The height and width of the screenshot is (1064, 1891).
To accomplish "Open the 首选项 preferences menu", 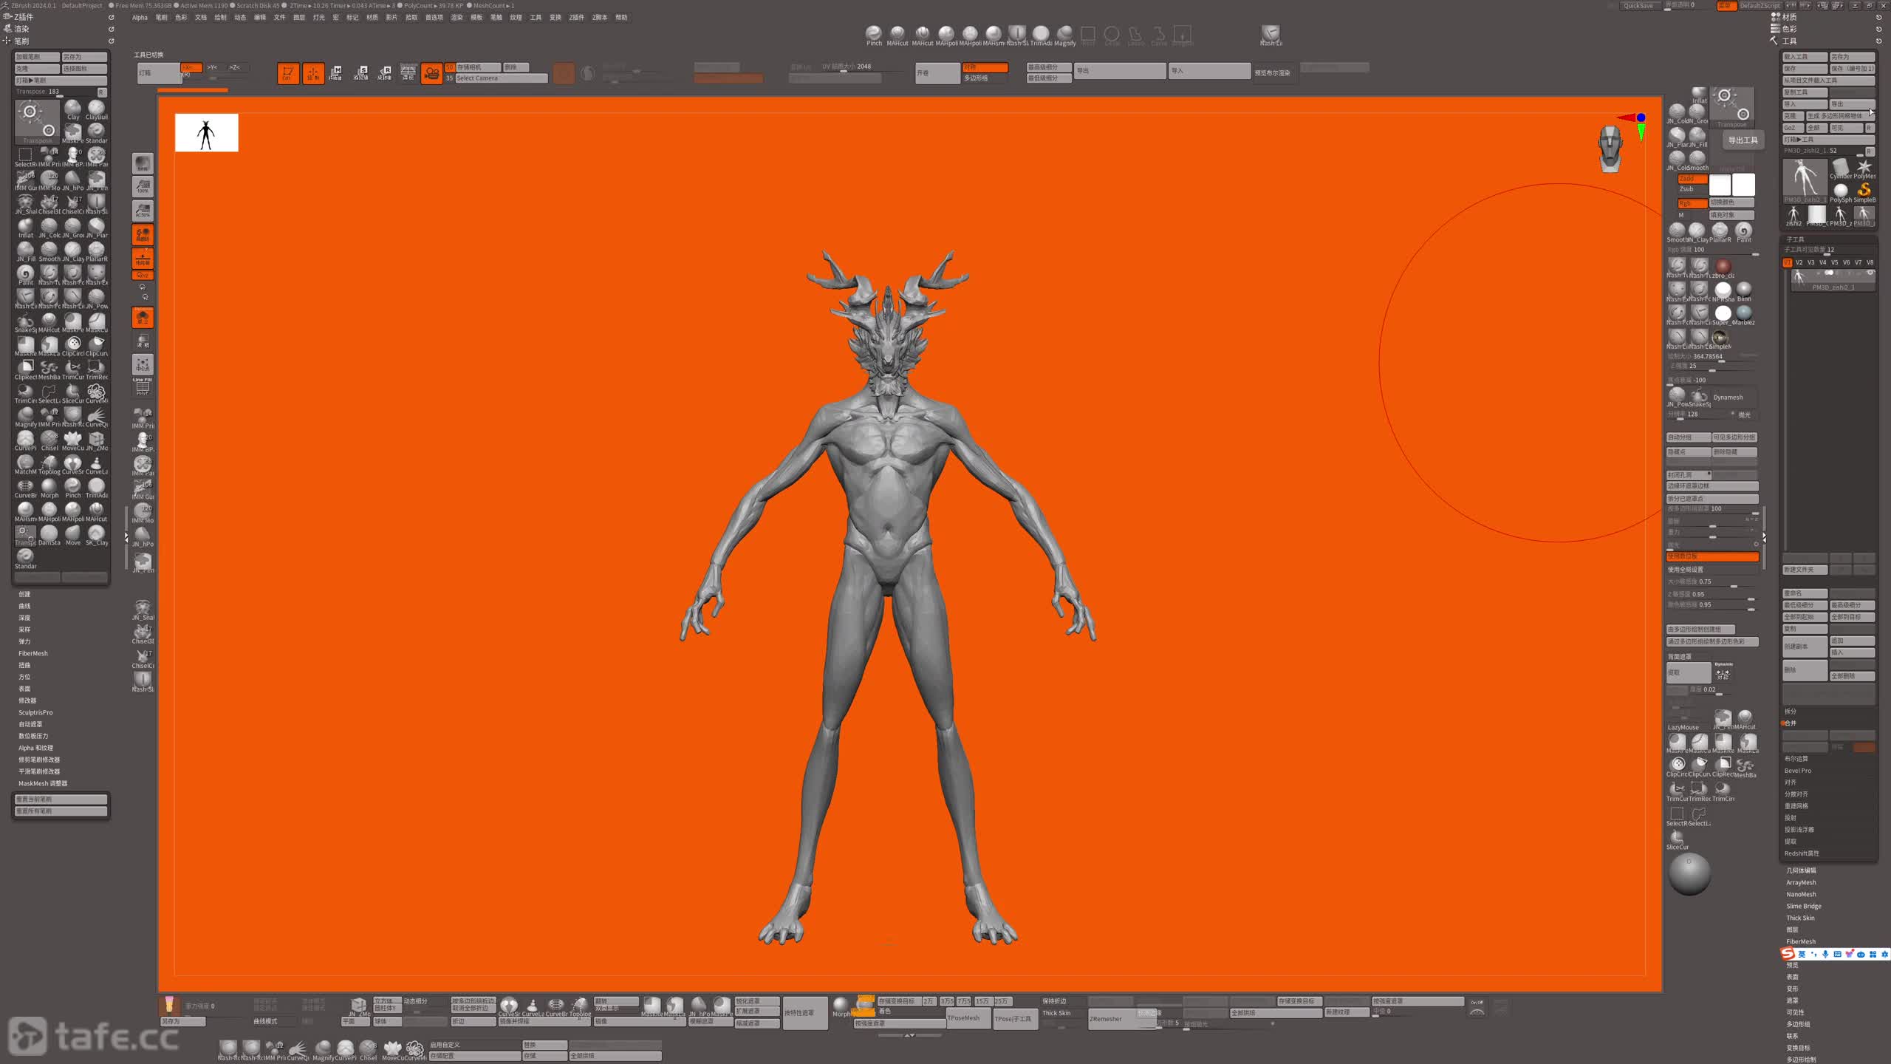I will tap(434, 18).
